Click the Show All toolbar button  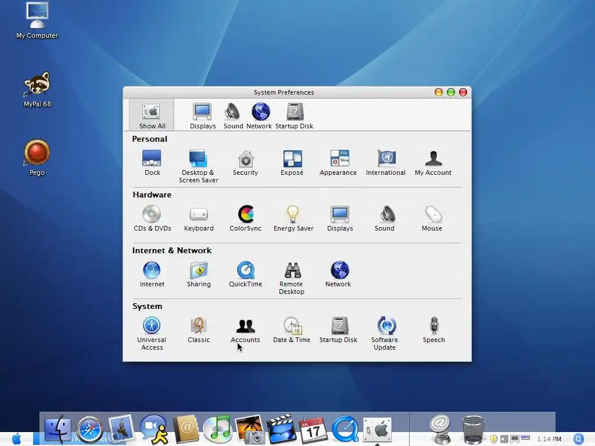(152, 116)
